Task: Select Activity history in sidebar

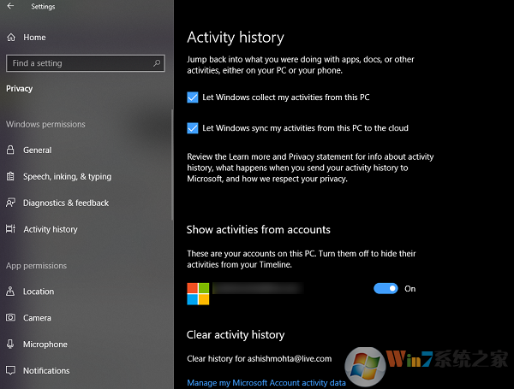Action: [x=51, y=229]
